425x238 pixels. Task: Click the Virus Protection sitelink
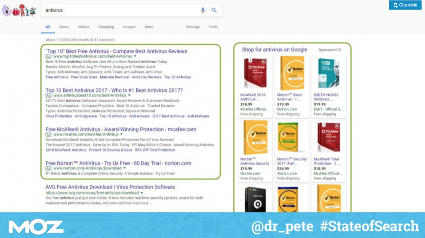pos(59,116)
